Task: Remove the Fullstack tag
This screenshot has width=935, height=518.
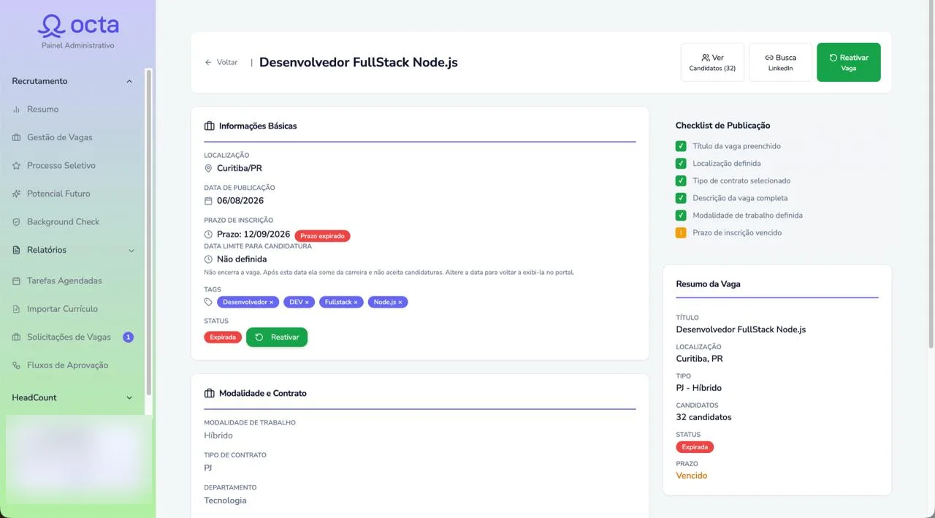Action: [356, 302]
